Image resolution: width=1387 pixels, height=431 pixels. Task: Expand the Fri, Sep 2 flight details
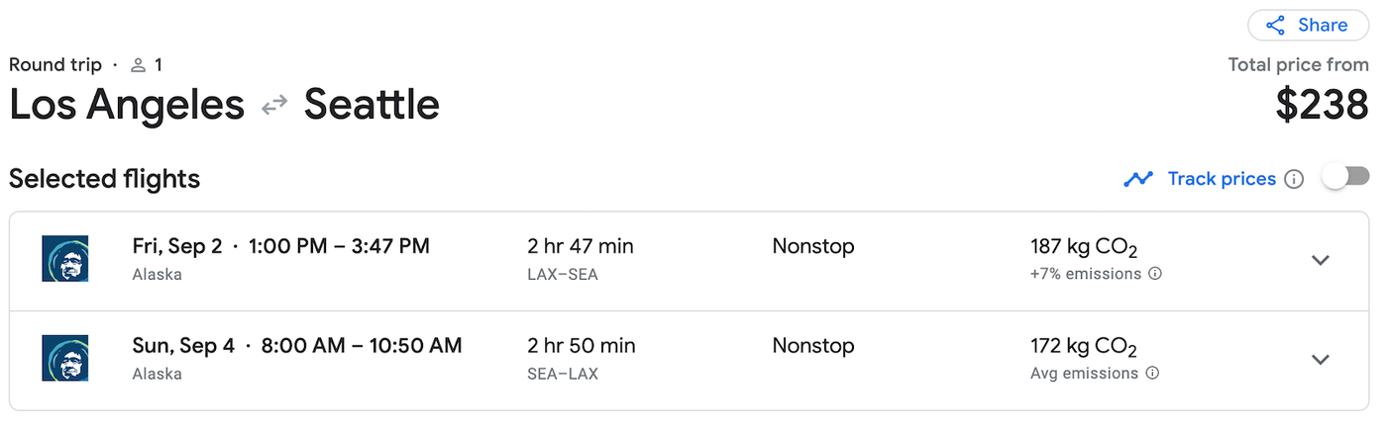point(1320,260)
